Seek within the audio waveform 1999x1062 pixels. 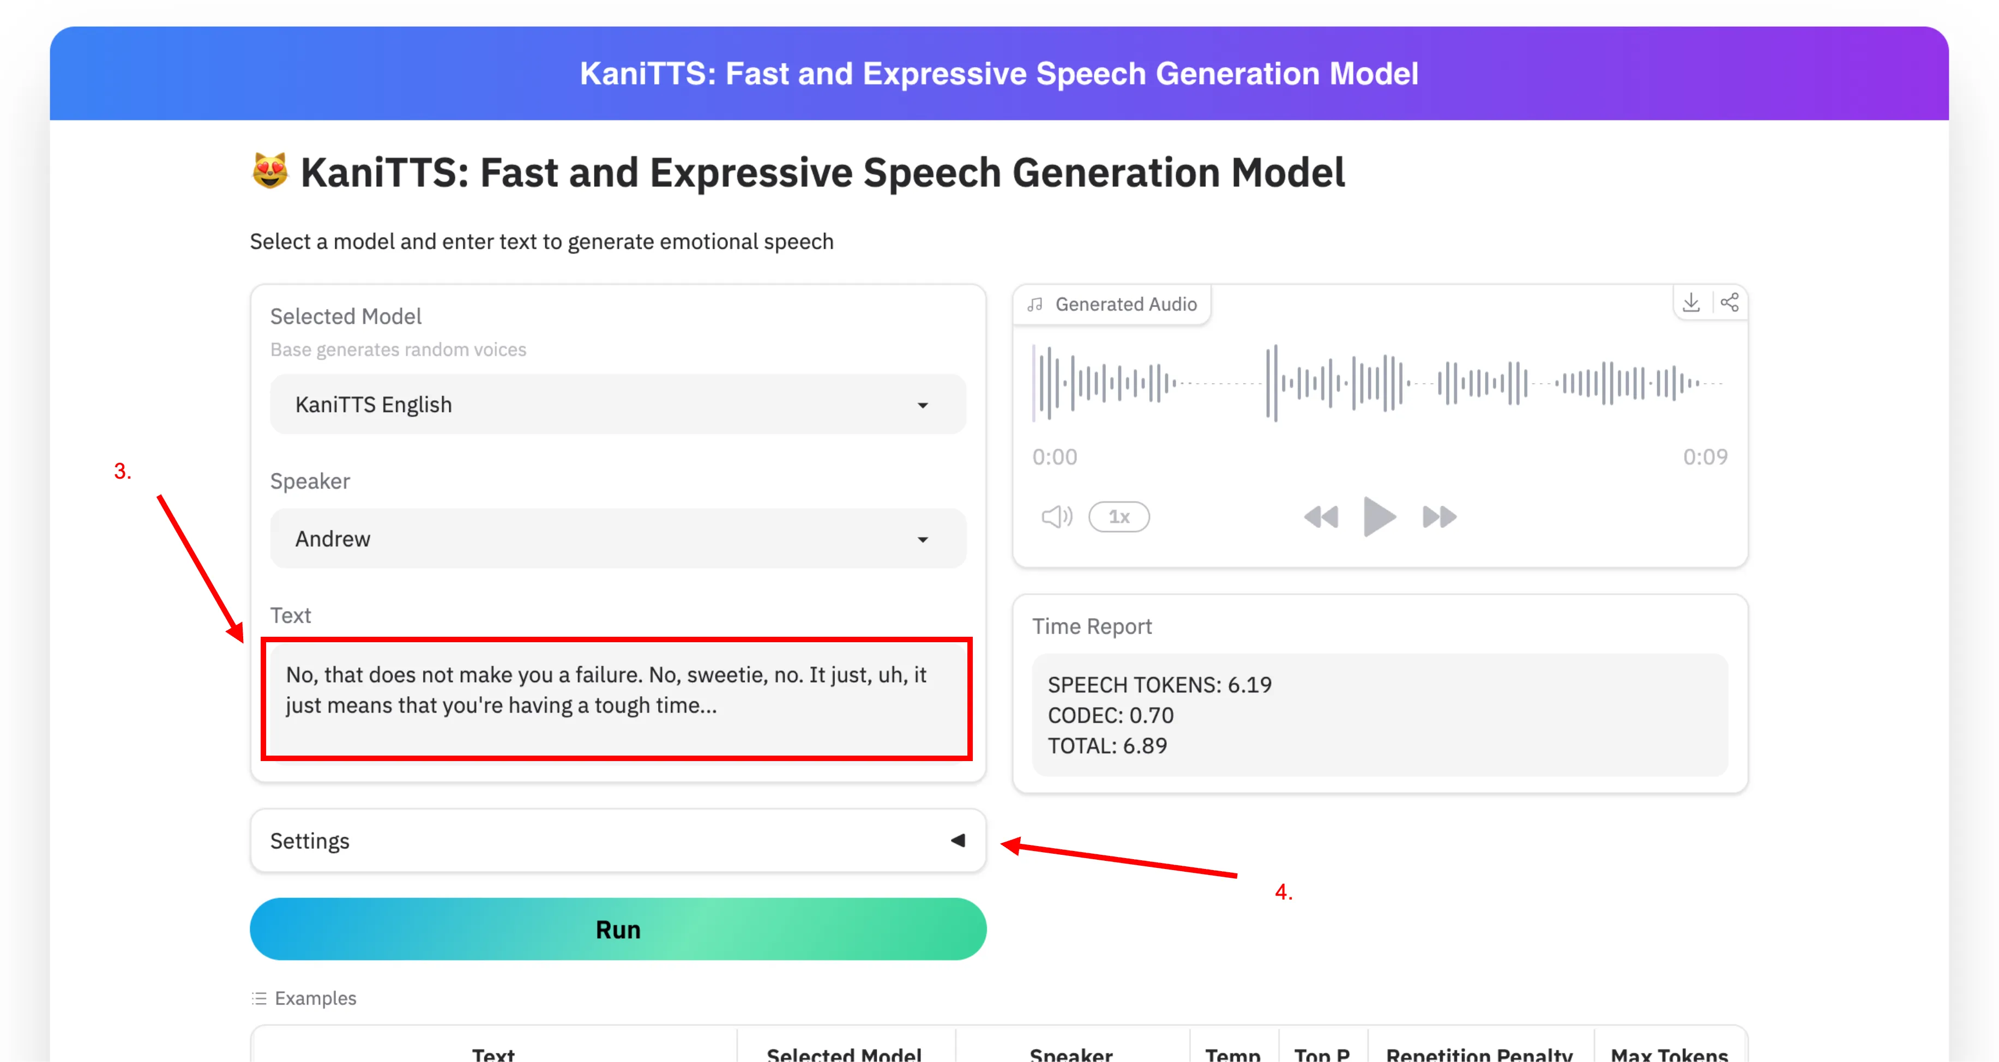[x=1378, y=383]
